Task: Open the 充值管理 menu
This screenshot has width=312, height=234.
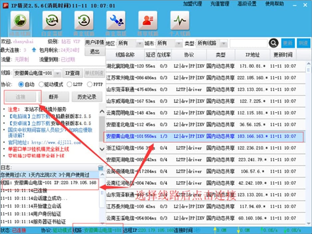Action: [220, 4]
